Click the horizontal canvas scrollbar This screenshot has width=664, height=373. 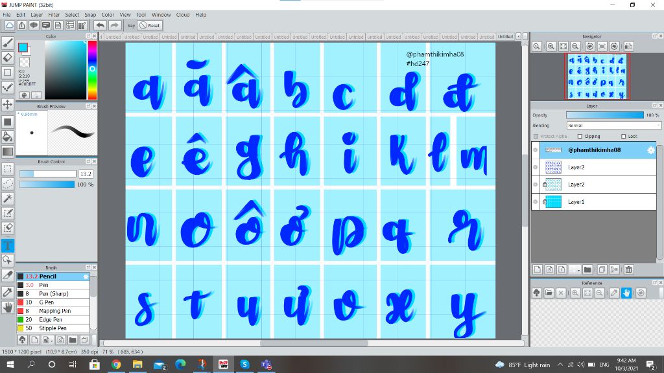pos(314,343)
